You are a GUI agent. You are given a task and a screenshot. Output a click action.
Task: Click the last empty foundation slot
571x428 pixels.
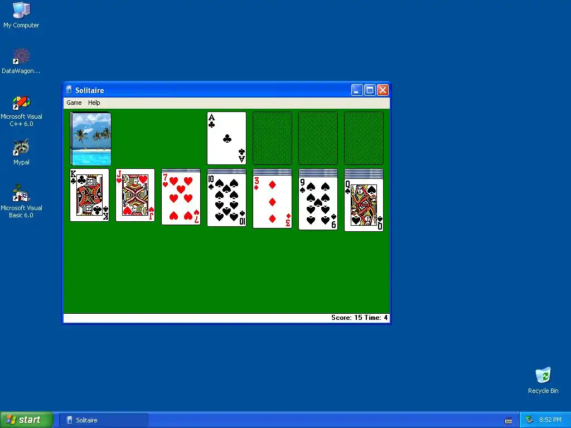point(364,138)
